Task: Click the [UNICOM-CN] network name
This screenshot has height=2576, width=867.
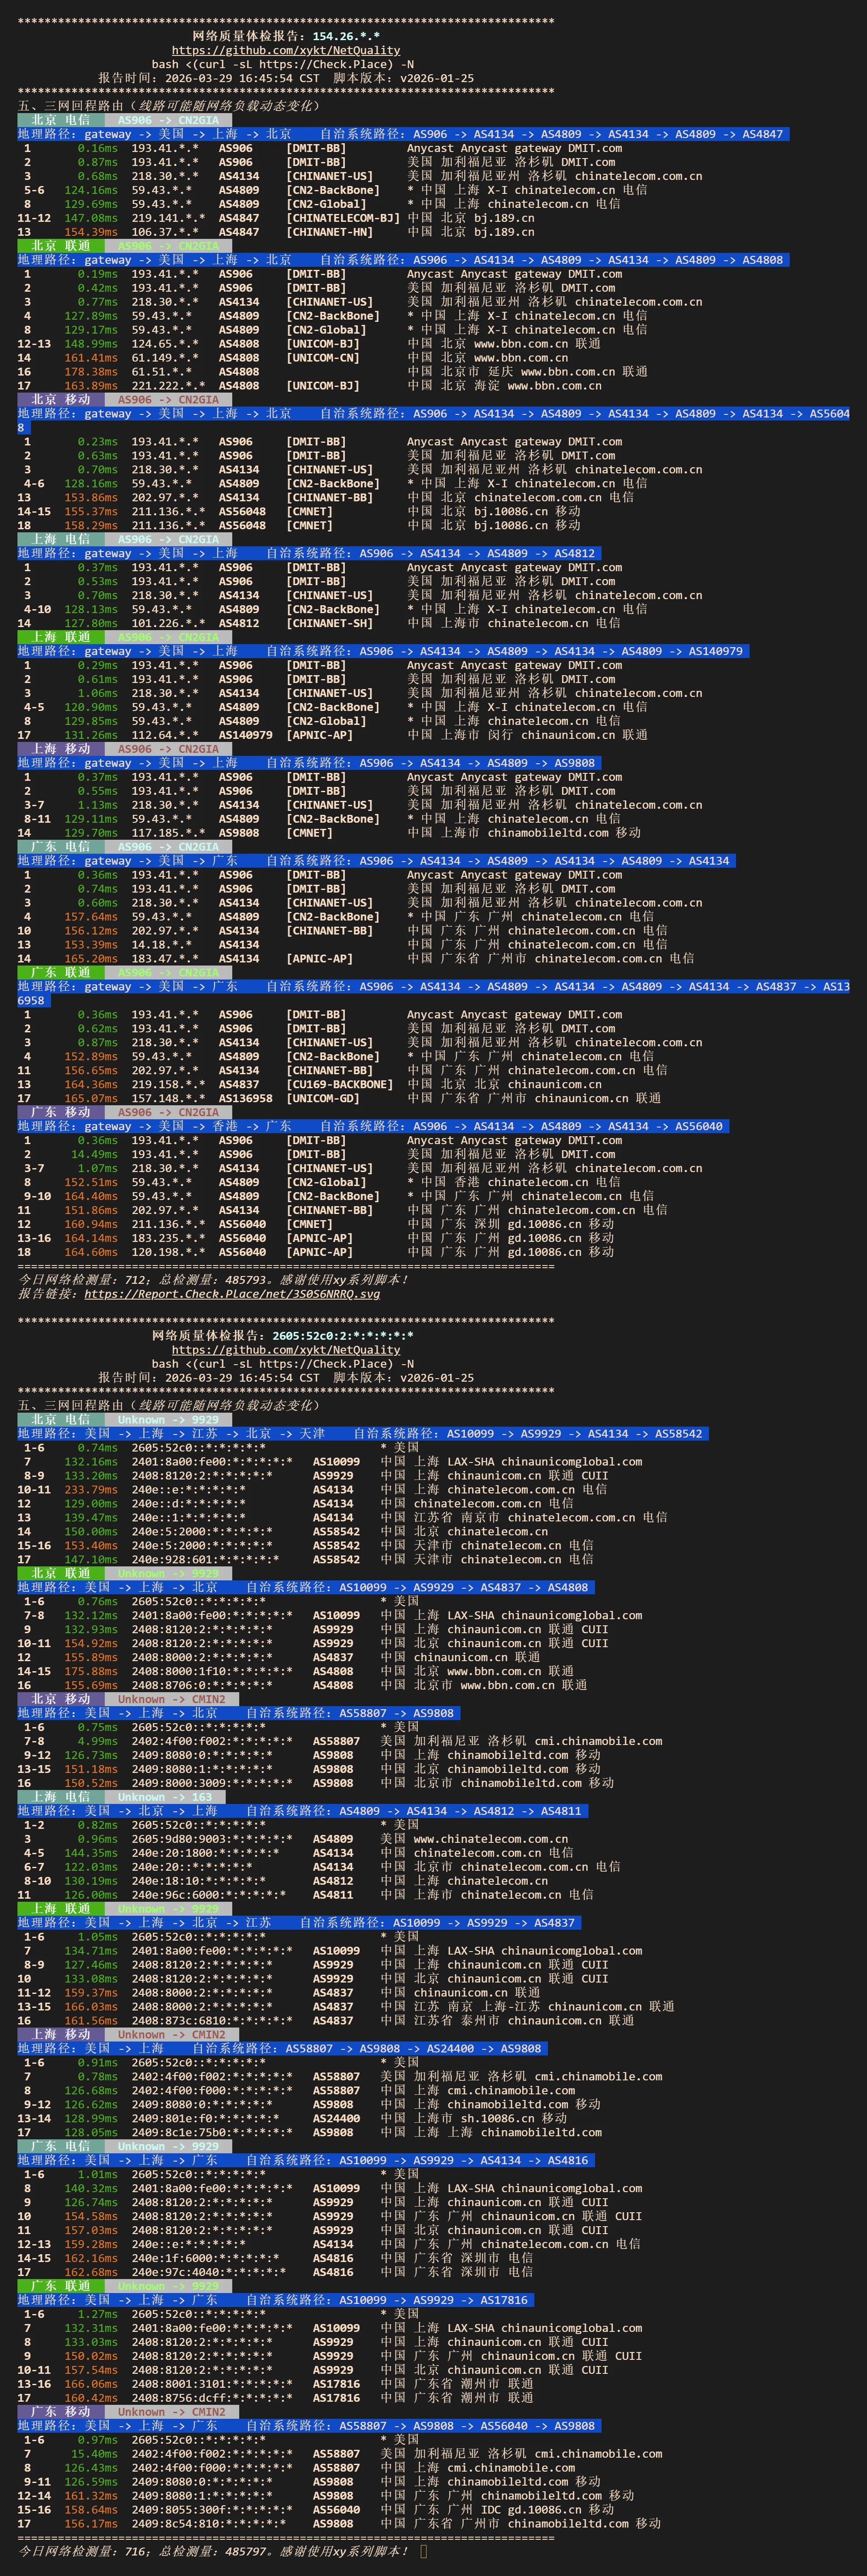Action: pyautogui.click(x=323, y=358)
